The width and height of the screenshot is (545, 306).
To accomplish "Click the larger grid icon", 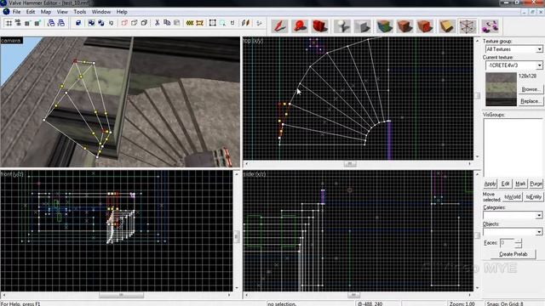I will (37, 23).
